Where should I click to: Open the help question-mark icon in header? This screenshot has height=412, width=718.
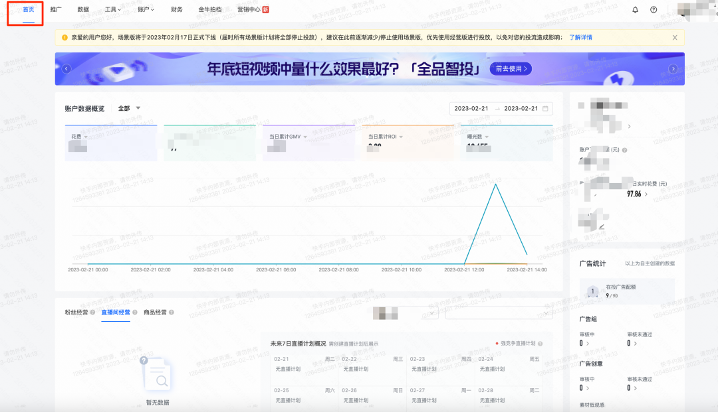(654, 9)
